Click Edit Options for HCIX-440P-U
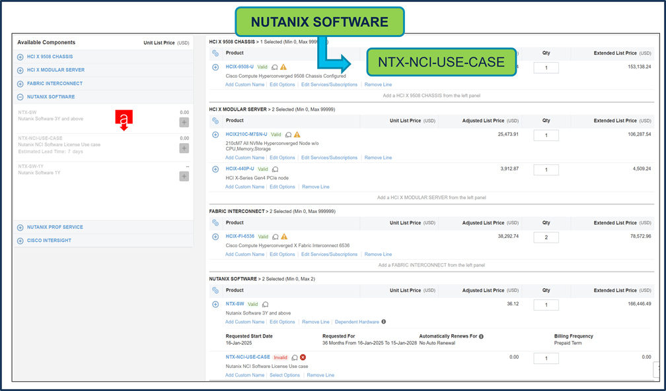This screenshot has height=391, width=666. pyautogui.click(x=282, y=187)
